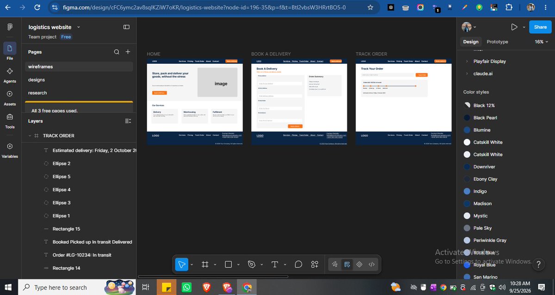Image resolution: width=555 pixels, height=295 pixels.
Task: Add a new page with plus icon
Action: click(x=128, y=52)
